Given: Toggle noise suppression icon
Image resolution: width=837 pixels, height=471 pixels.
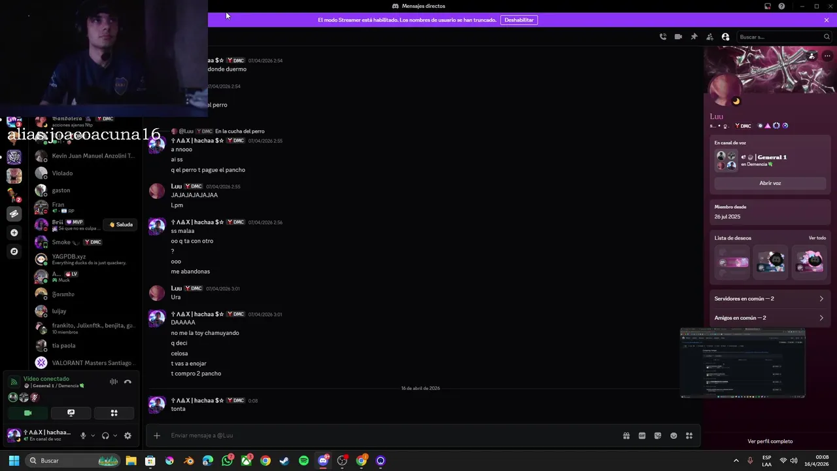Looking at the screenshot, I should click(x=114, y=382).
